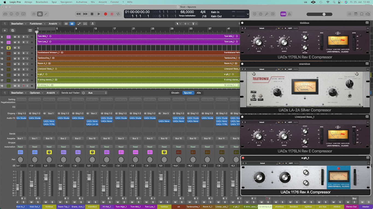This screenshot has height=209, width=373.
Task: Select the Einzeln mixer view
Action: [x=175, y=93]
